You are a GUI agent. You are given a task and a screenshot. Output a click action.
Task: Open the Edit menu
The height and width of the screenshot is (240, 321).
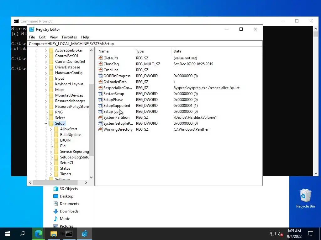[x=42, y=37]
